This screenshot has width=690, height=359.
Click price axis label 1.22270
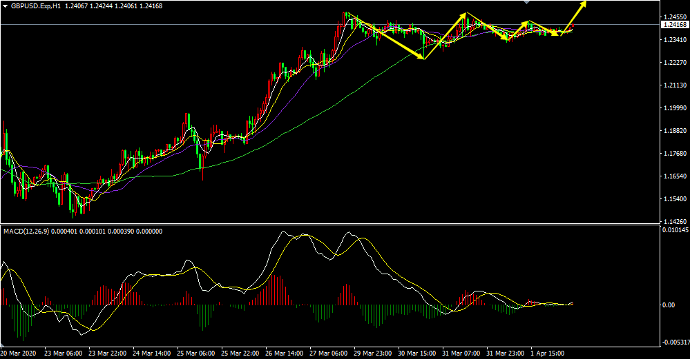(x=675, y=63)
